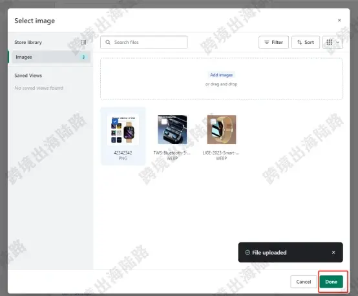Select the 42342342 PNG thumbnail
The height and width of the screenshot is (296, 358).
click(x=123, y=130)
